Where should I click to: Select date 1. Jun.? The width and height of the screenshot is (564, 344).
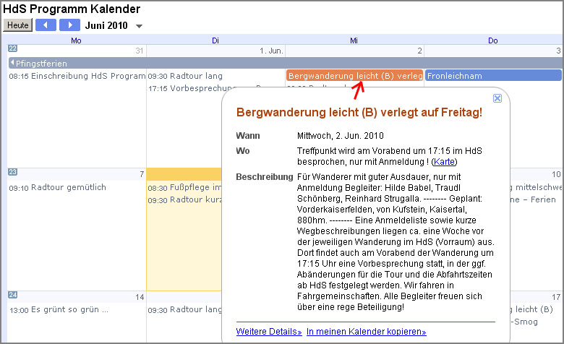[271, 51]
